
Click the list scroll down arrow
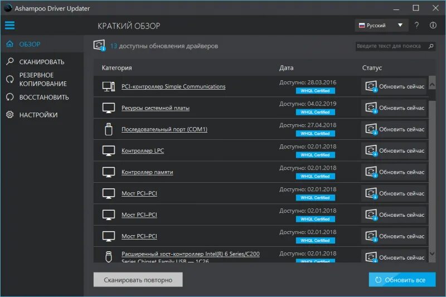(x=432, y=254)
